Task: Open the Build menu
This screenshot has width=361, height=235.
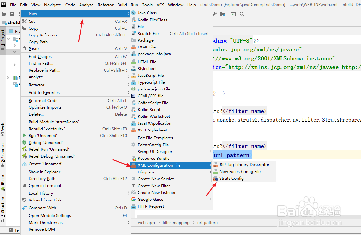Action: pos(122,5)
